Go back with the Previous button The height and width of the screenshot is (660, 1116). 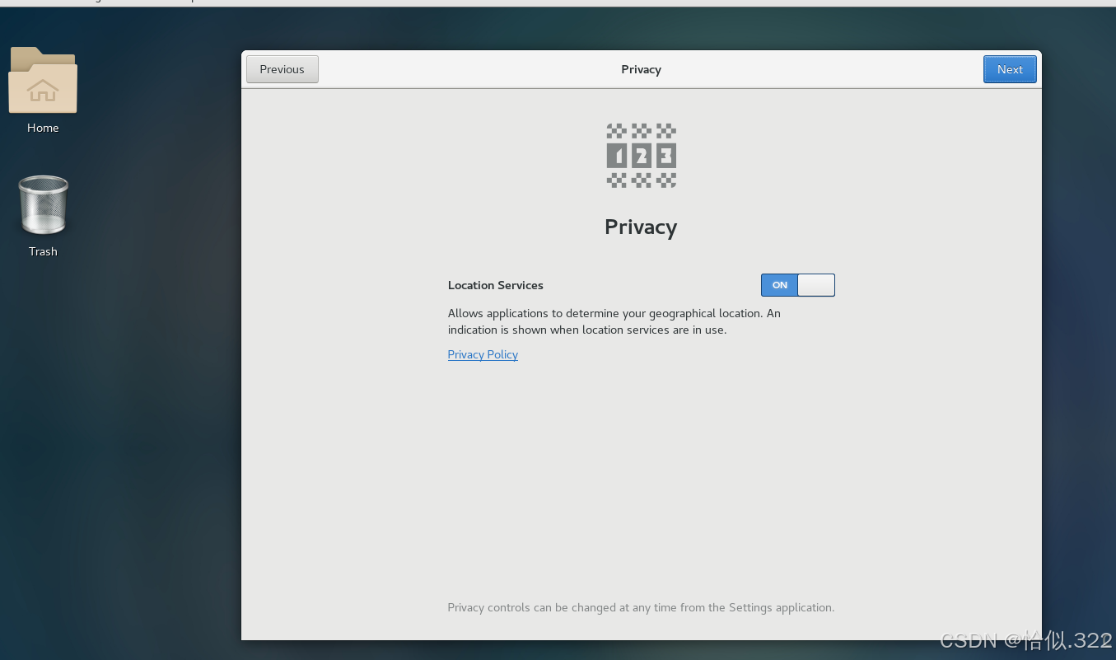point(282,69)
